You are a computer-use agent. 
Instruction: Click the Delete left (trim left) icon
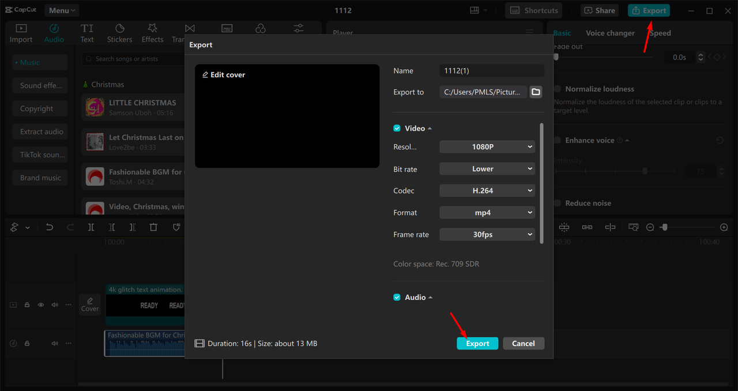point(112,227)
